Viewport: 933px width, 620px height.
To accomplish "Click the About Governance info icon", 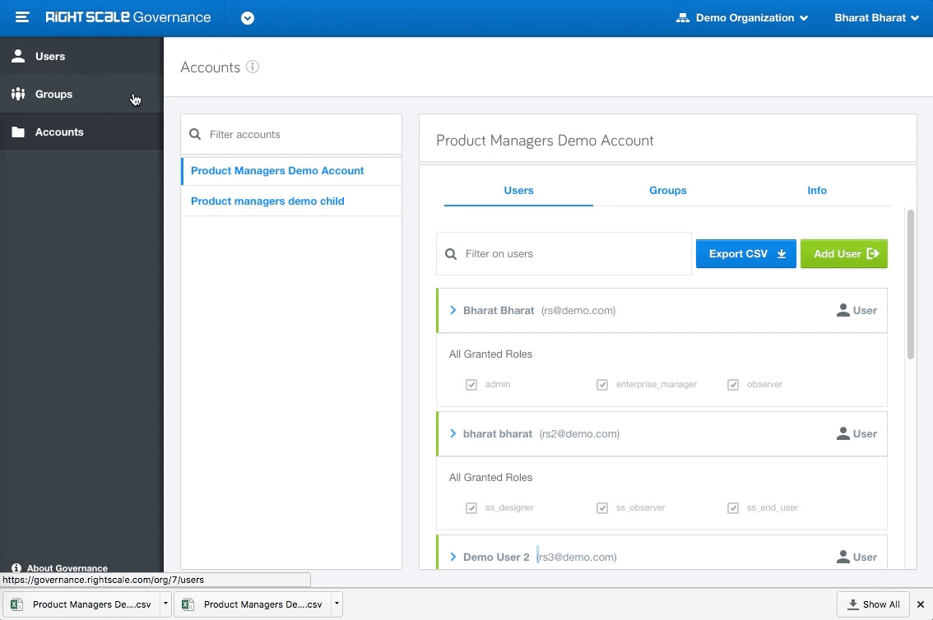I will [16, 568].
